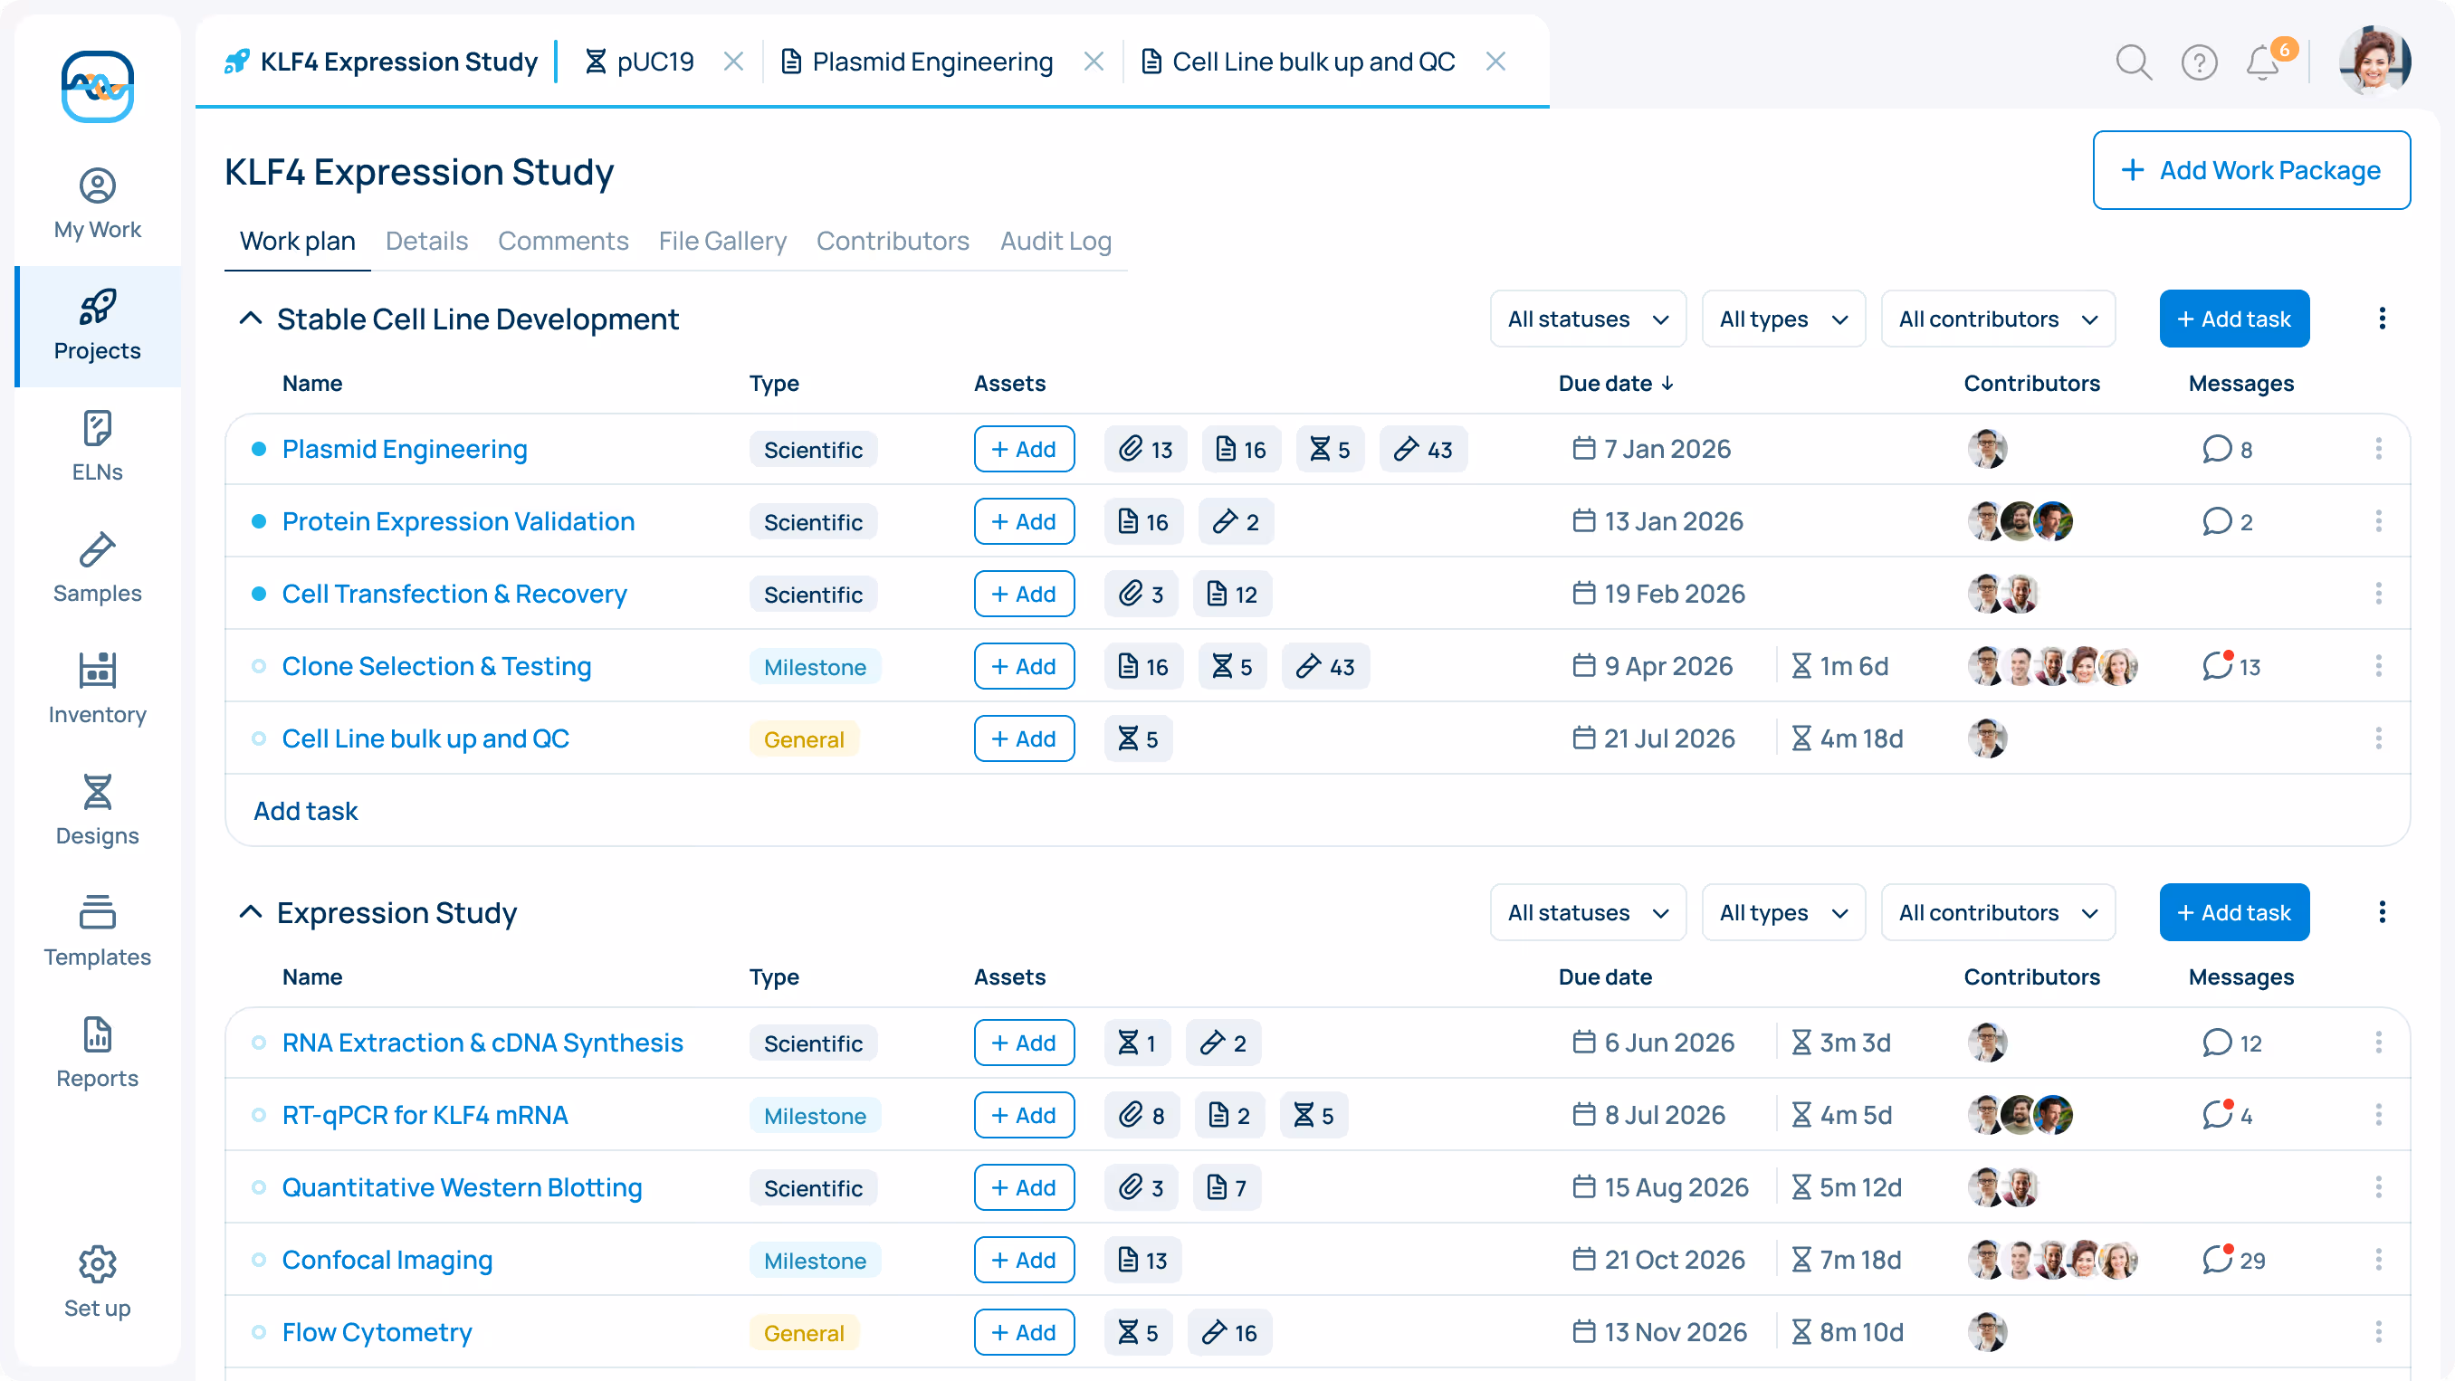Close the pUC19 tab

pyautogui.click(x=733, y=62)
